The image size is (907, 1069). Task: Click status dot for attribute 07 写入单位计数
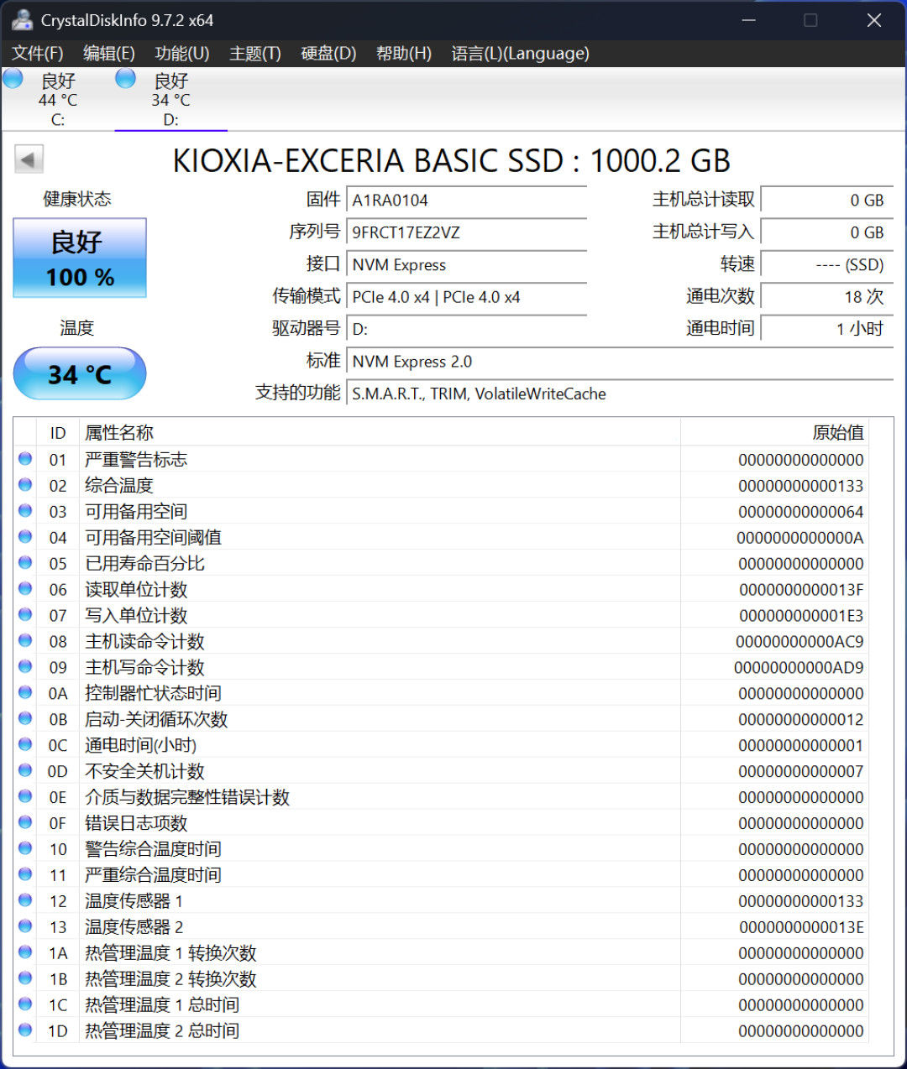tap(25, 615)
